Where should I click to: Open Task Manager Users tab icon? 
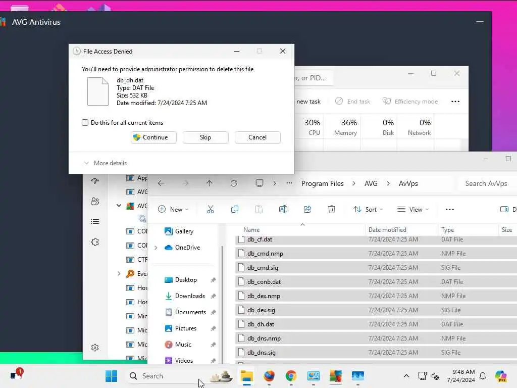tap(95, 201)
